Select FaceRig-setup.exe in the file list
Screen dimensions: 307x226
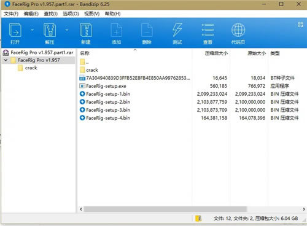[x=106, y=86]
